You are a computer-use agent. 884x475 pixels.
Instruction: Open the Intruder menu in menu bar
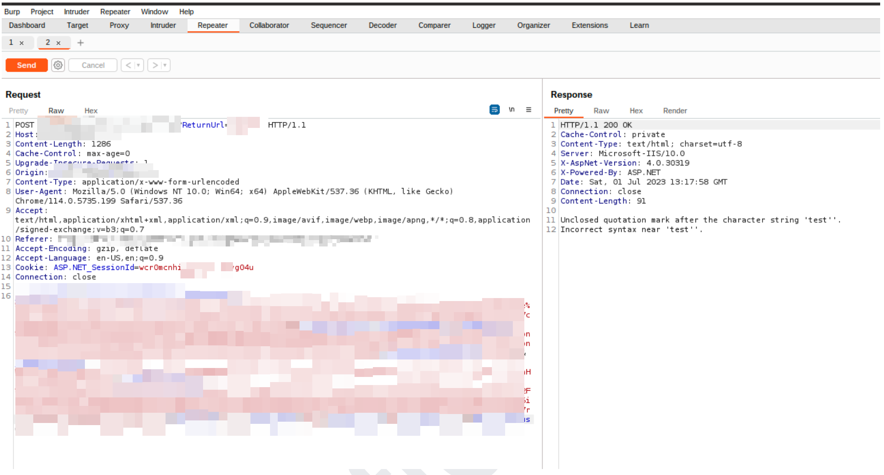pos(76,12)
